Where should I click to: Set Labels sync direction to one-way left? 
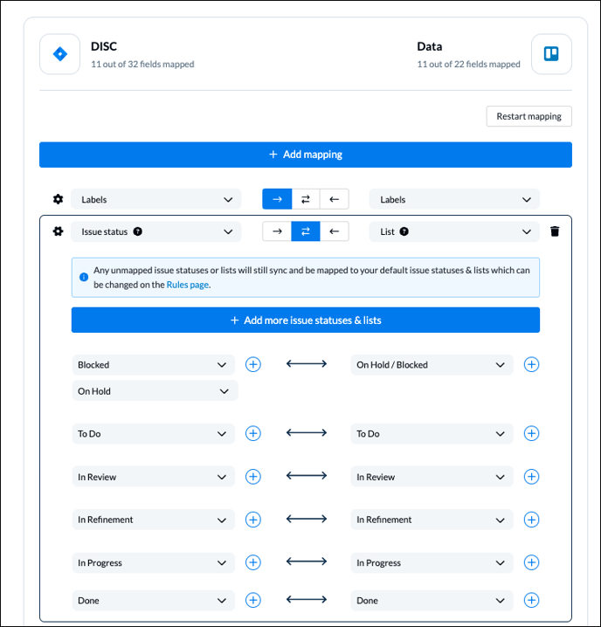pos(335,199)
